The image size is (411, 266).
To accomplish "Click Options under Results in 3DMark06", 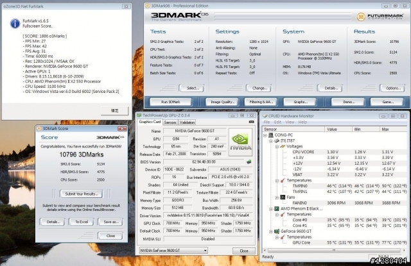I will (393, 88).
